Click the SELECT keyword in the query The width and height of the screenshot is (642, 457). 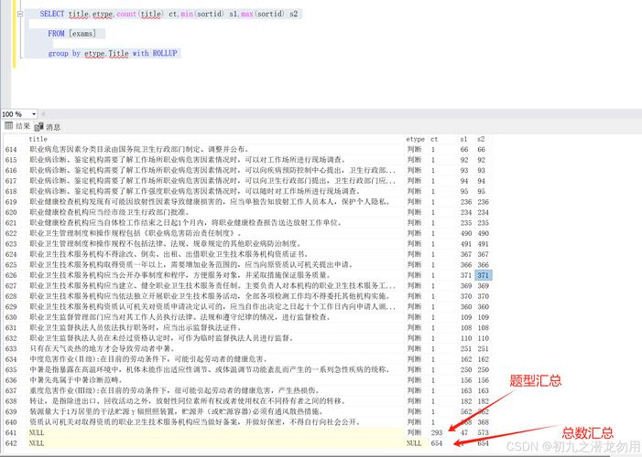pyautogui.click(x=52, y=14)
